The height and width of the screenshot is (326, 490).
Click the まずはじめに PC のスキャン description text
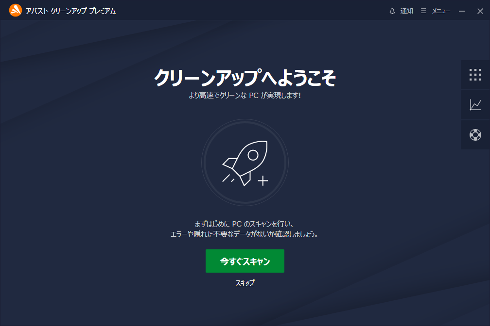(245, 229)
